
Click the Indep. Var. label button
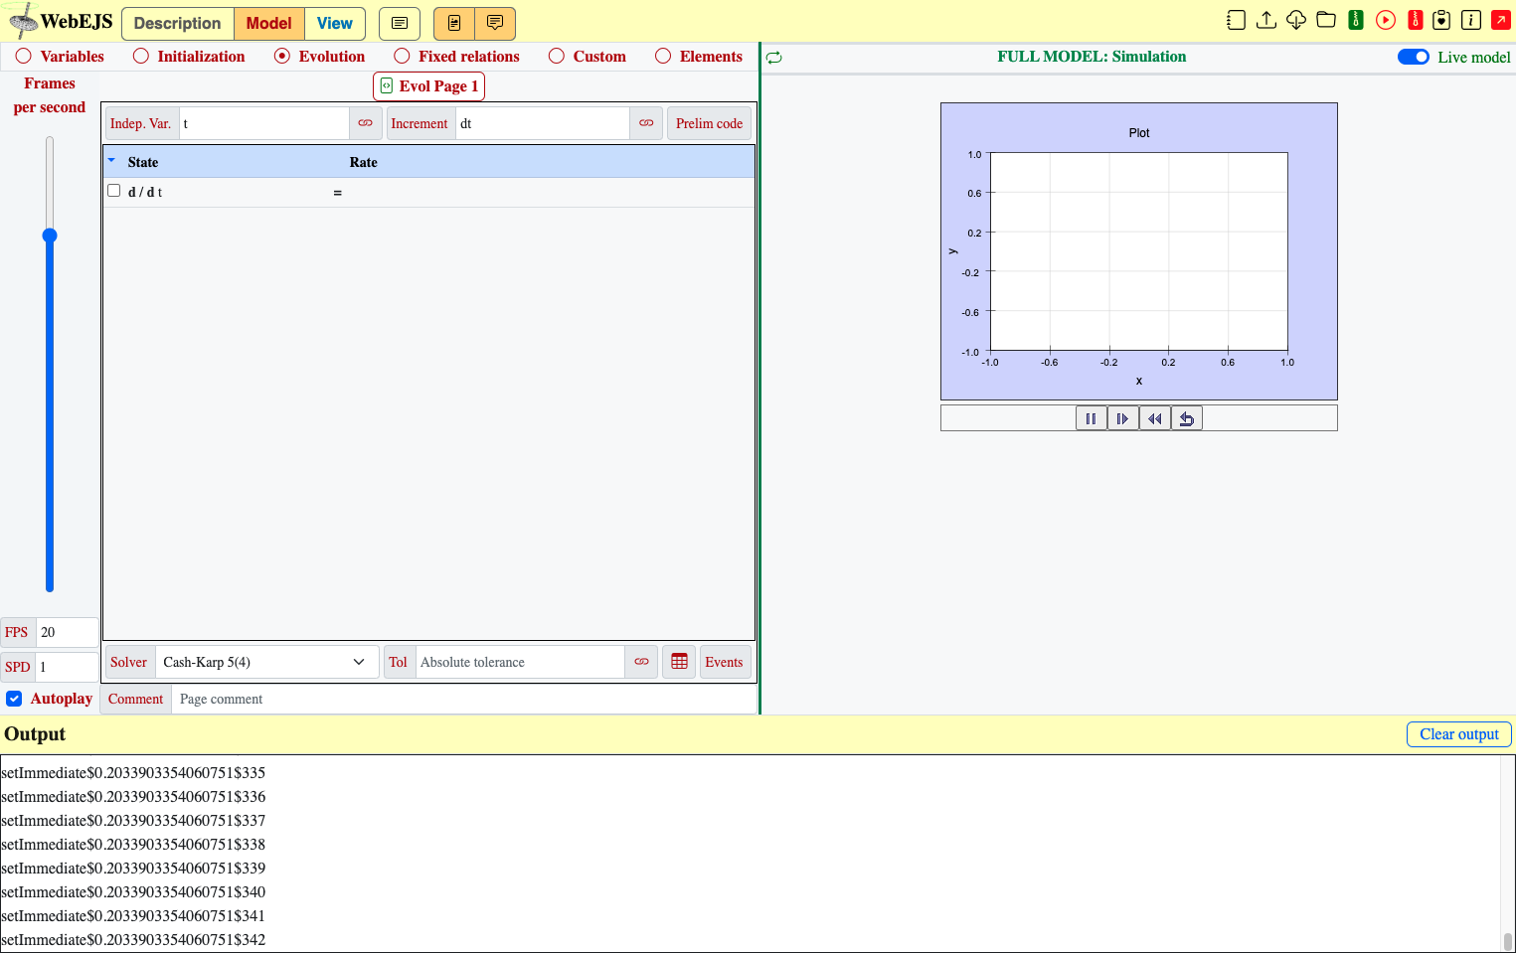coord(141,123)
